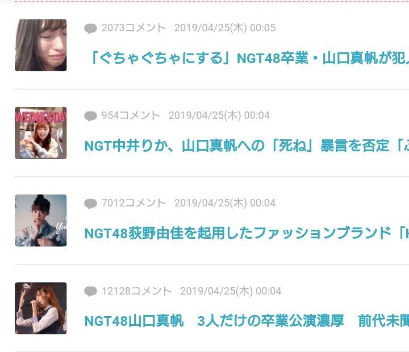Viewport: 409px width, 352px height.
Task: Click the timestamp next to 7012コメント
Action: click(x=225, y=203)
